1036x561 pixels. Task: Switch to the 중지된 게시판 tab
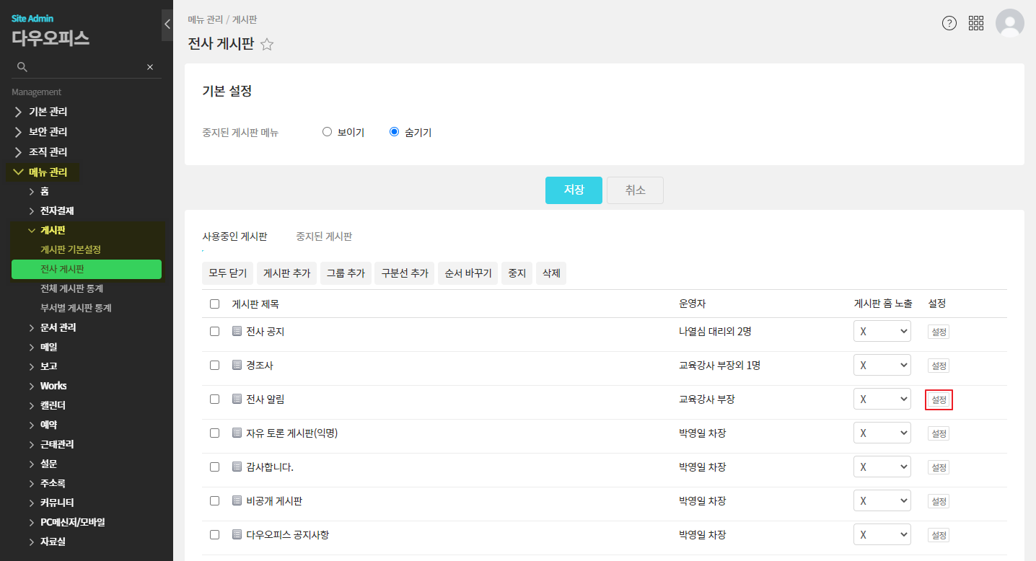[x=324, y=237]
